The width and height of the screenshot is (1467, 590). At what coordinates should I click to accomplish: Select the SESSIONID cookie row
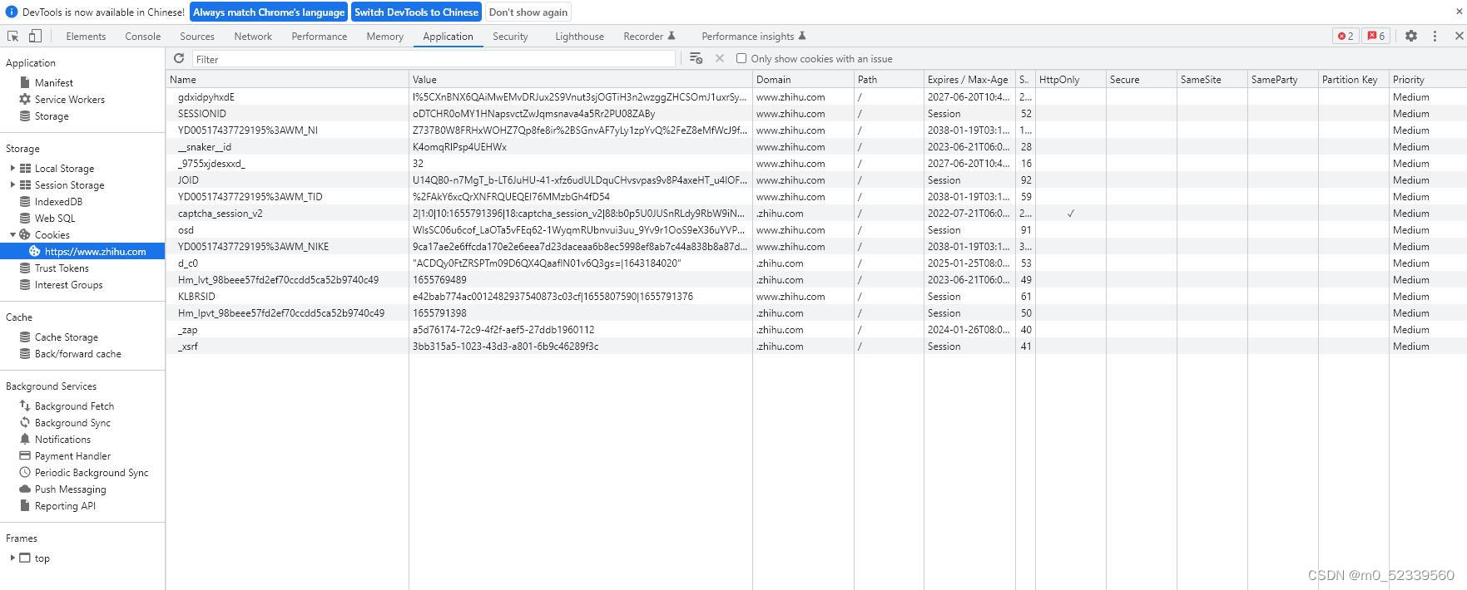point(816,113)
